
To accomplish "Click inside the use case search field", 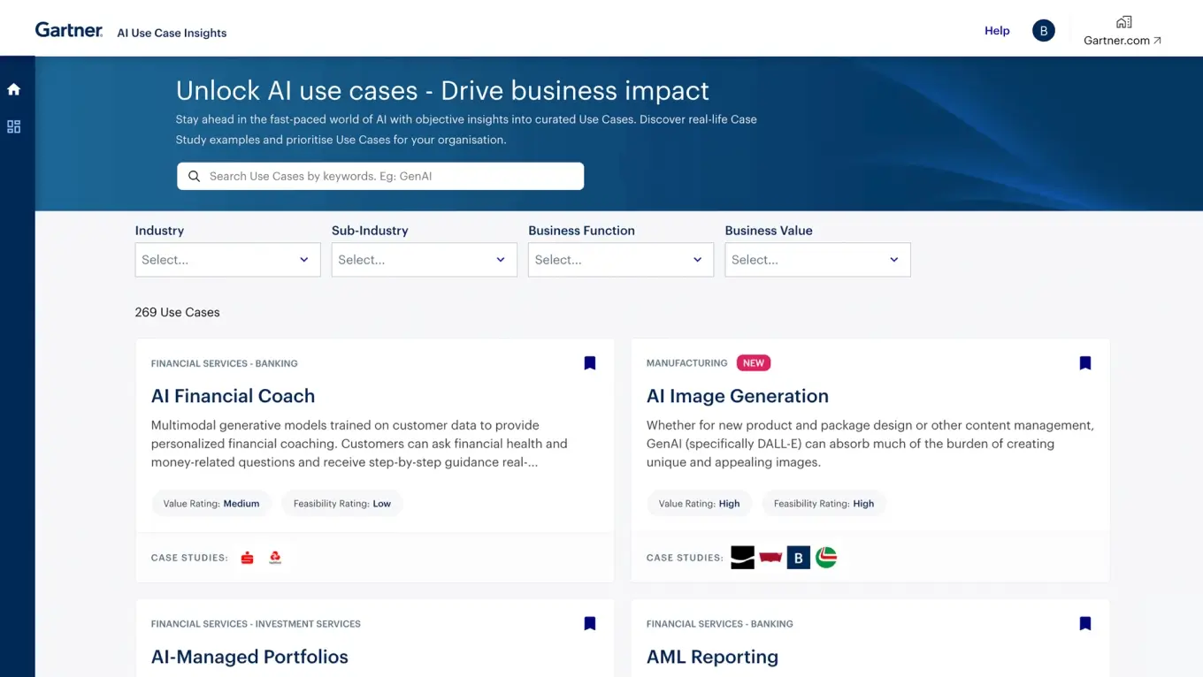I will tap(380, 176).
